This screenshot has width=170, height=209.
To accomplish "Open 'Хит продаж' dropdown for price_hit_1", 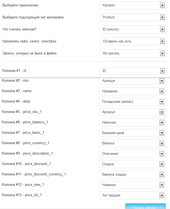I will coord(133,195).
